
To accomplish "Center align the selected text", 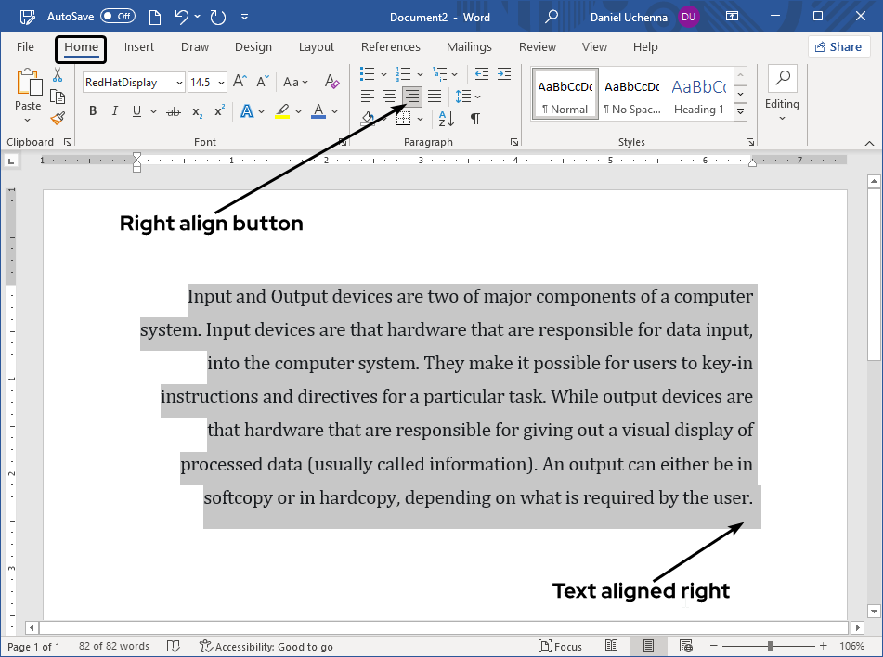I will tap(390, 96).
